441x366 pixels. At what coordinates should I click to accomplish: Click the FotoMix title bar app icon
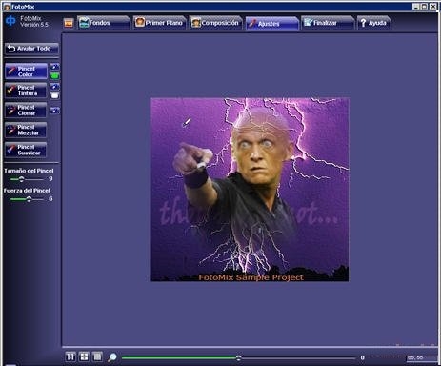pyautogui.click(x=7, y=7)
